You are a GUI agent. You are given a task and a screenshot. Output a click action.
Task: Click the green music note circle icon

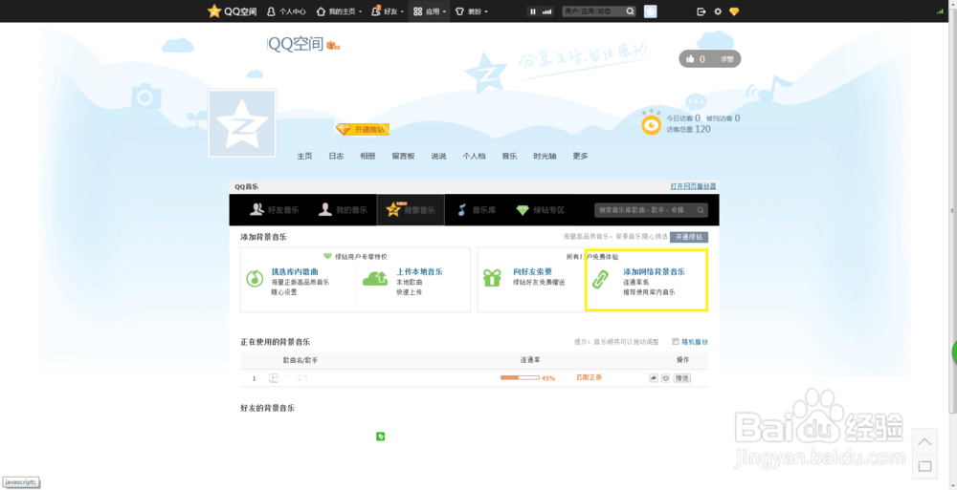255,278
